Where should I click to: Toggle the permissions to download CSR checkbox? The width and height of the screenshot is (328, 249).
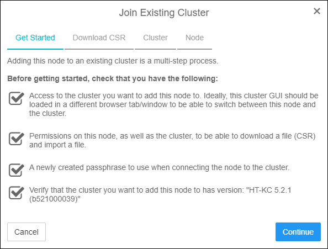point(17,139)
